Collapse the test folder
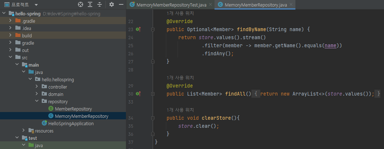The width and height of the screenshot is (384, 149). (x=17, y=138)
